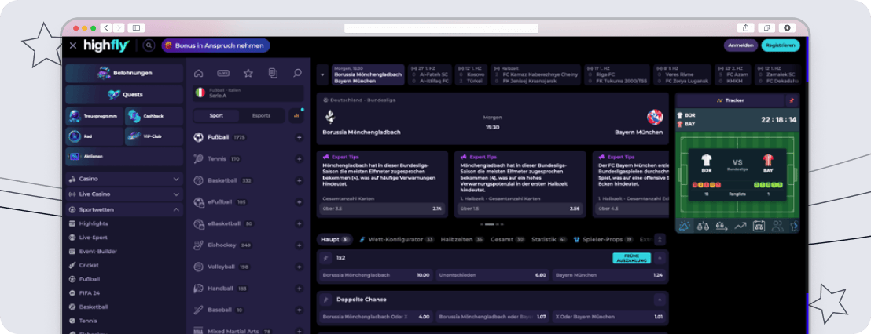Pin the Tracker widget

(791, 100)
